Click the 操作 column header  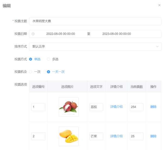pos(153,87)
